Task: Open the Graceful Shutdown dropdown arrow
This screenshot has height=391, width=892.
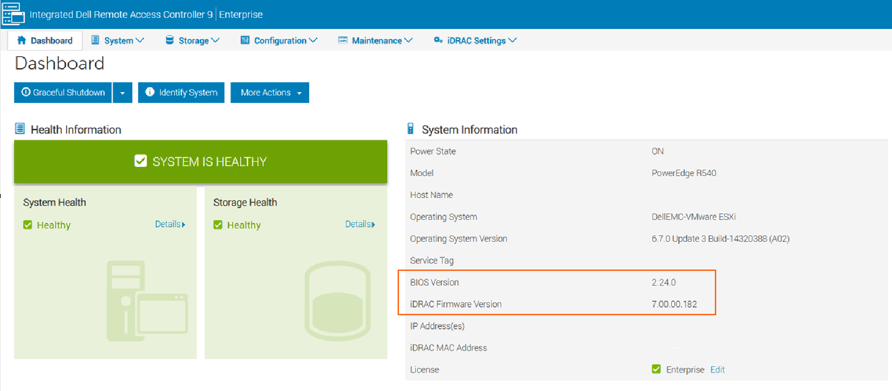Action: pyautogui.click(x=123, y=93)
